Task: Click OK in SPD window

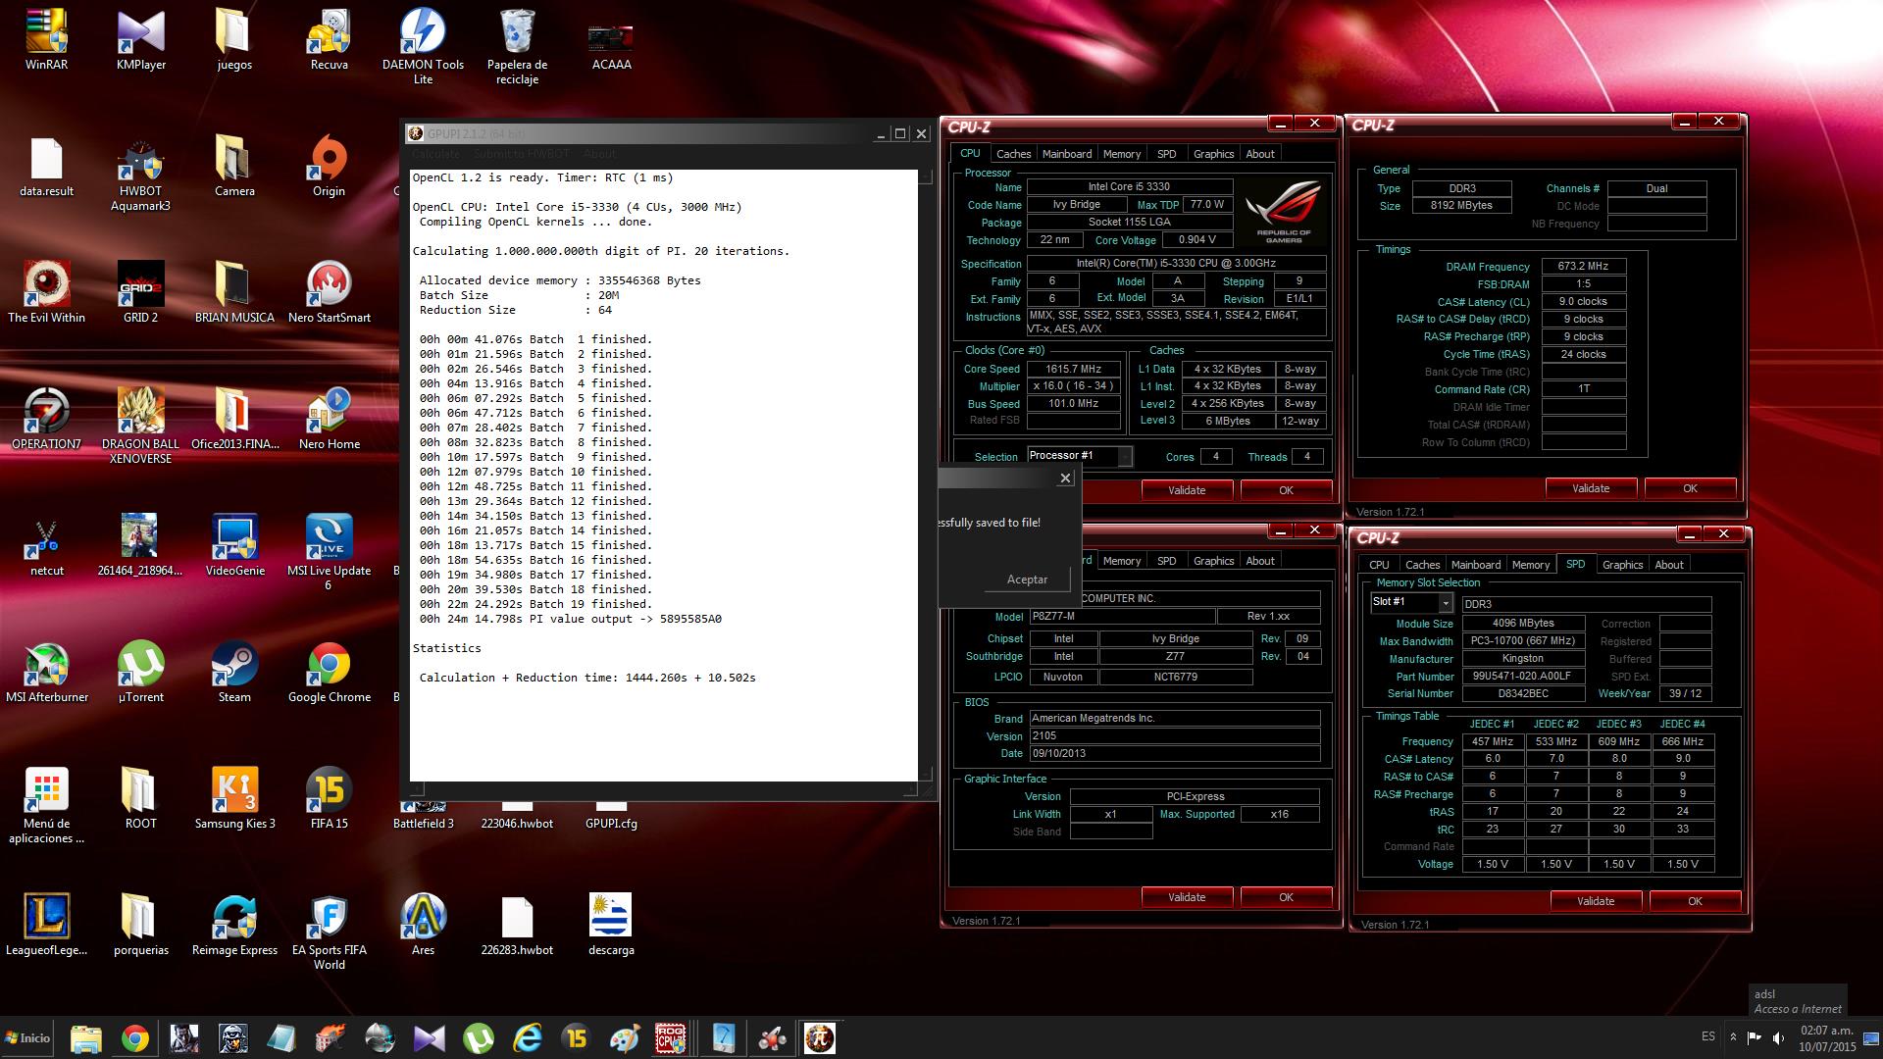Action: 1695,901
